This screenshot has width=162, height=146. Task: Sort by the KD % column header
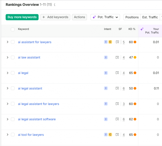(132, 29)
